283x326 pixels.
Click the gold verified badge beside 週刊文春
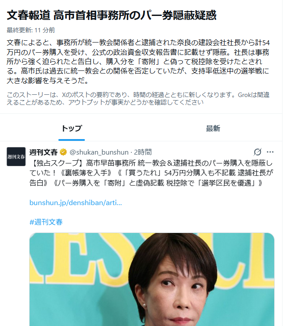click(63, 152)
